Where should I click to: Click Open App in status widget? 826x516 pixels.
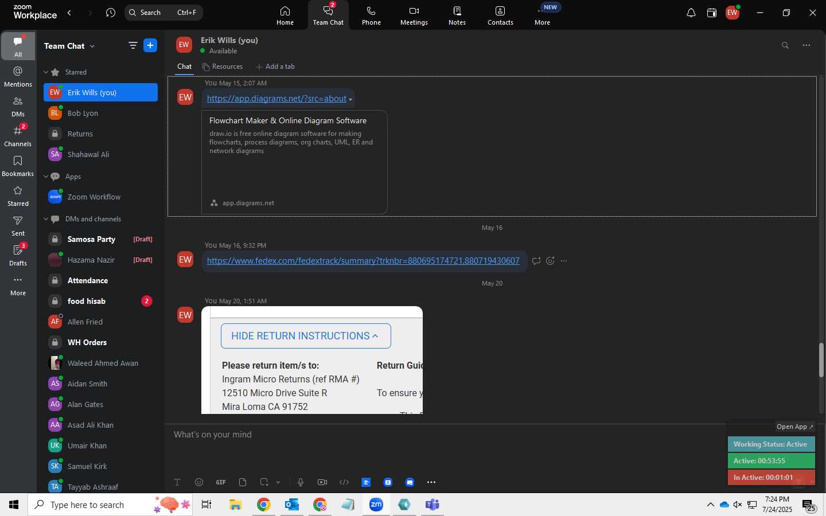pos(794,427)
